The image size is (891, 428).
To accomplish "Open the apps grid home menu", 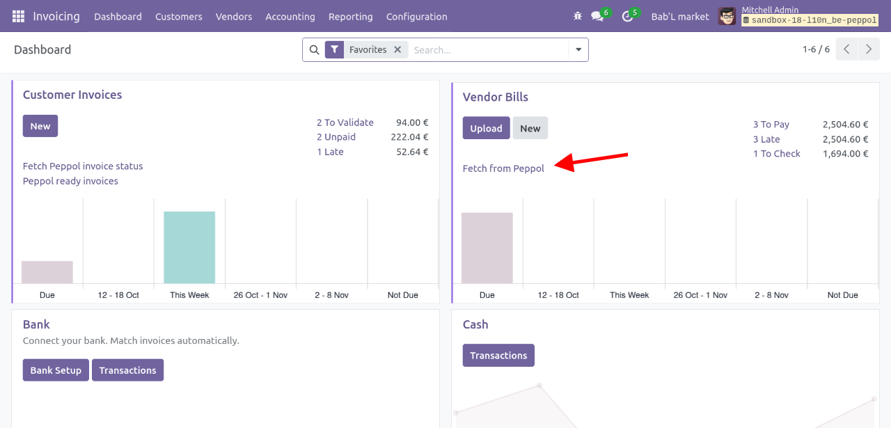I will pyautogui.click(x=19, y=16).
